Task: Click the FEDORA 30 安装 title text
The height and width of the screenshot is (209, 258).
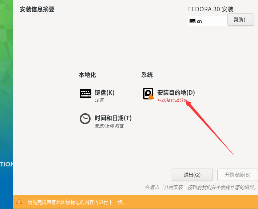Action: pos(211,9)
